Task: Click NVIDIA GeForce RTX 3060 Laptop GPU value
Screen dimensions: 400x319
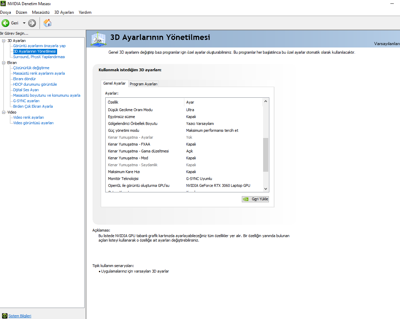Action: pos(218,185)
